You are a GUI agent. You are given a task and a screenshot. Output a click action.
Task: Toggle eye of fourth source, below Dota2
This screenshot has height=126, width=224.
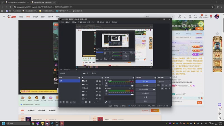(97, 92)
